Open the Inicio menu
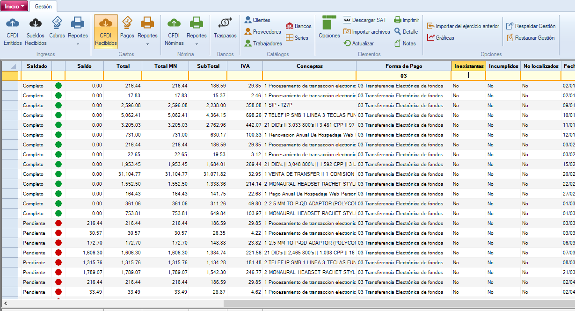This screenshot has height=311, width=575. coord(14,7)
